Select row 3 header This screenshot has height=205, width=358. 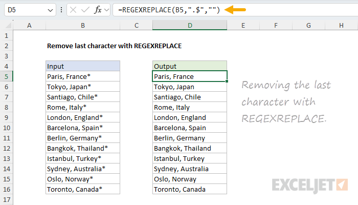coord(6,56)
